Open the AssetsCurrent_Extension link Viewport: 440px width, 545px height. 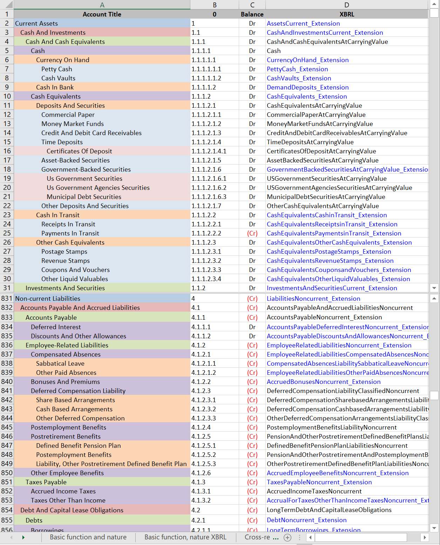303,23
